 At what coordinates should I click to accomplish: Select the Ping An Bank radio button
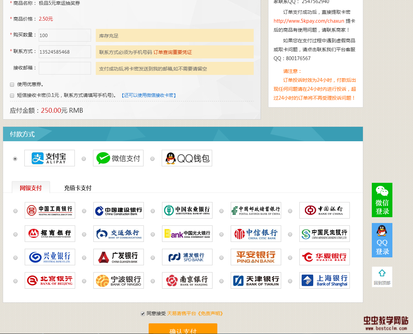pyautogui.click(x=221, y=258)
